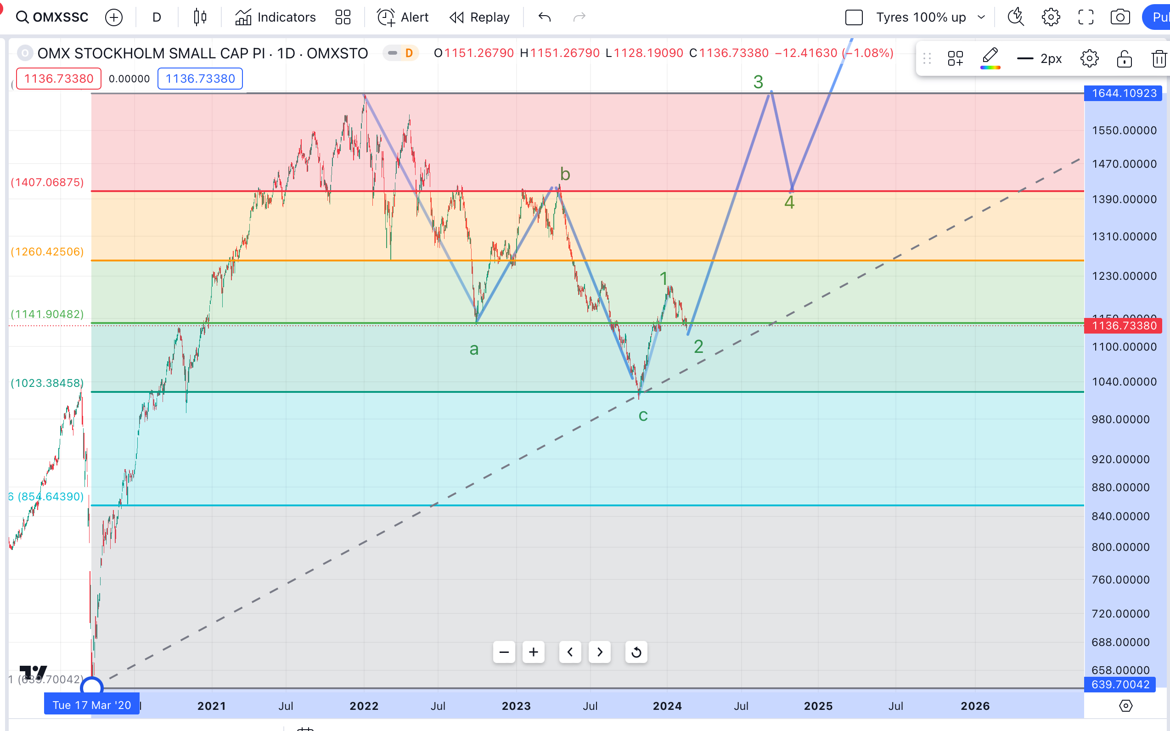
Task: Open time axis settings hexagon icon
Action: (1125, 706)
